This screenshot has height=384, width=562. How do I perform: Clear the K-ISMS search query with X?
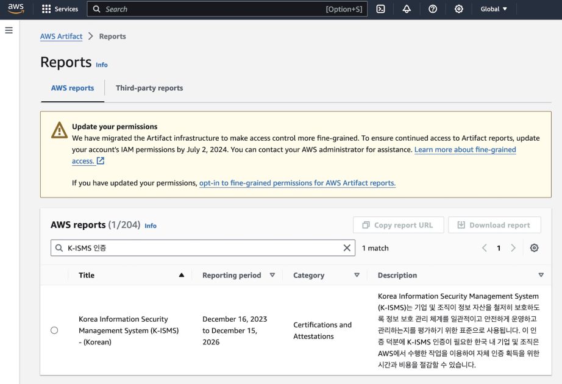[x=347, y=247]
